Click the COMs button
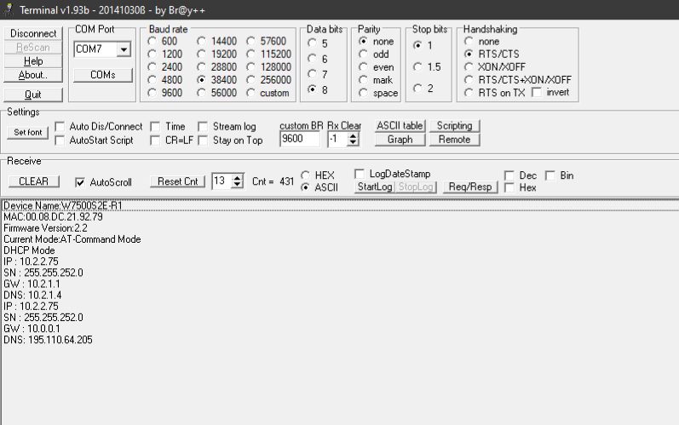This screenshot has height=425, width=679. [x=103, y=75]
